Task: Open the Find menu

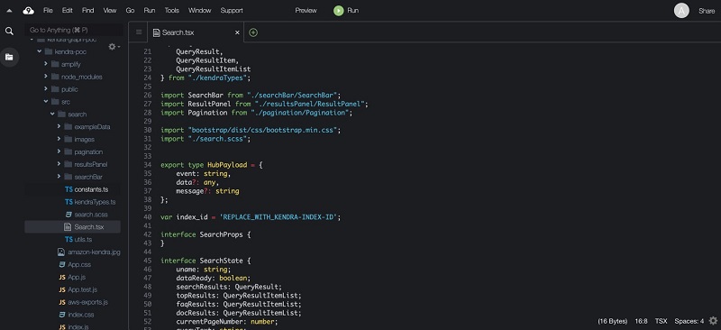Action: 87,11
